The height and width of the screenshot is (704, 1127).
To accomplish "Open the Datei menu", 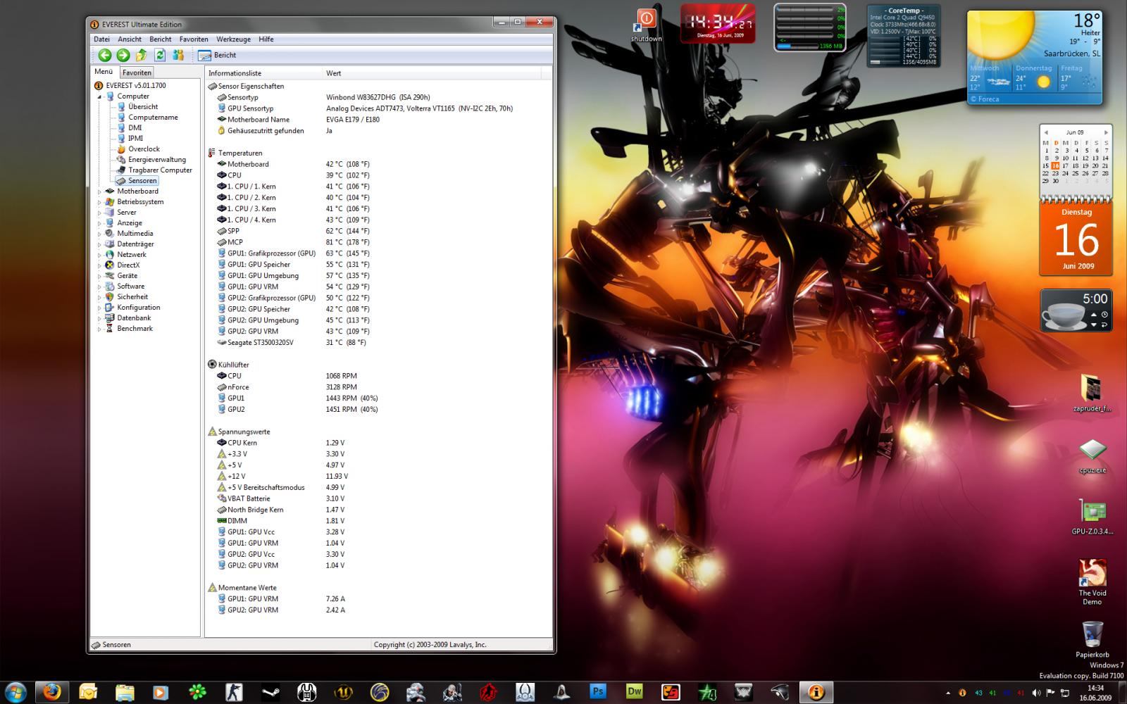I will pyautogui.click(x=101, y=39).
